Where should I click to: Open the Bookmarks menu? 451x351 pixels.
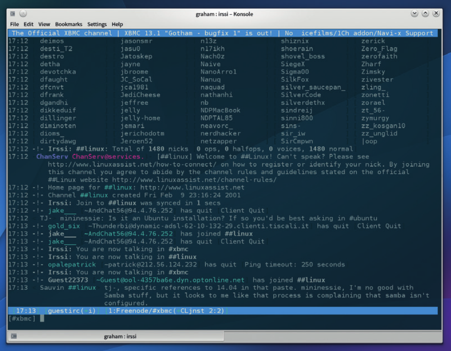pyautogui.click(x=69, y=25)
